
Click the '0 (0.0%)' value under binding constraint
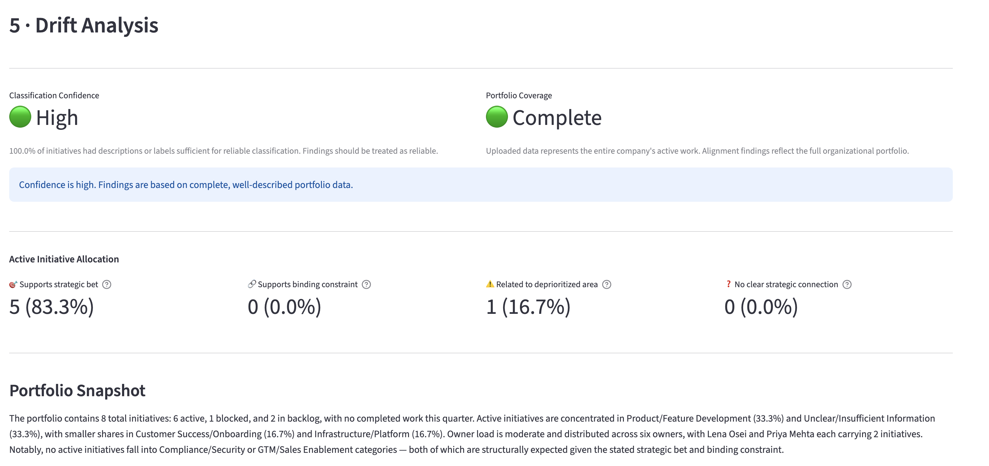point(284,307)
